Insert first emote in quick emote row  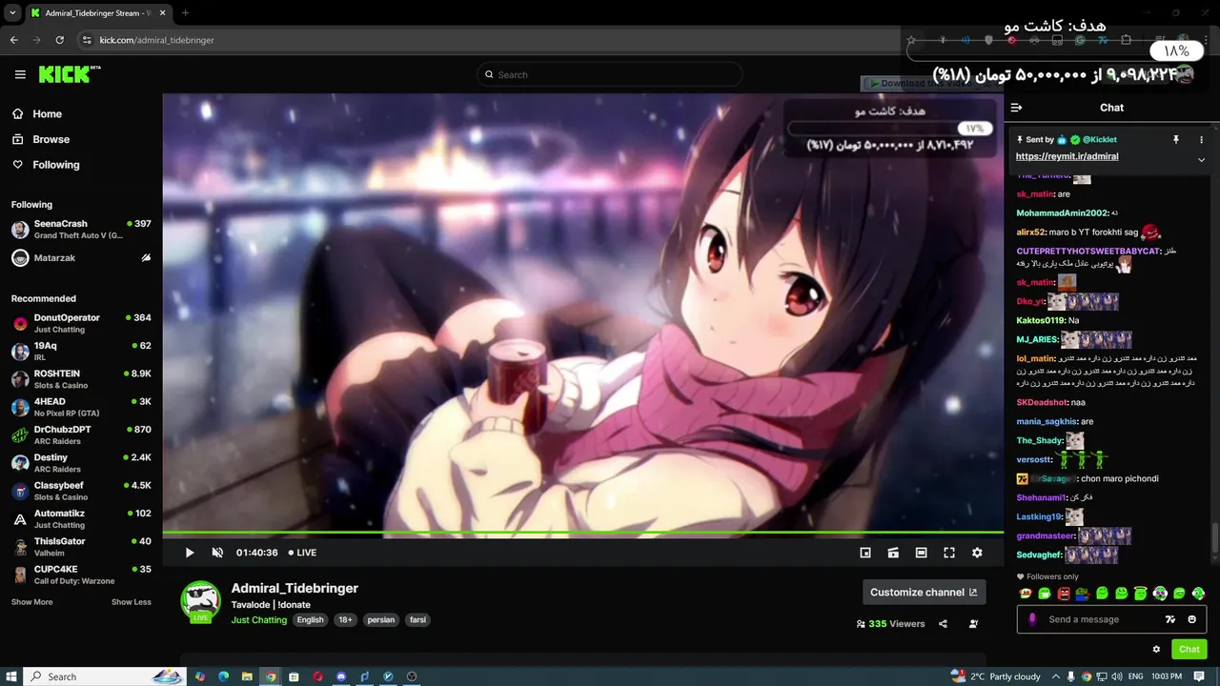1026,594
